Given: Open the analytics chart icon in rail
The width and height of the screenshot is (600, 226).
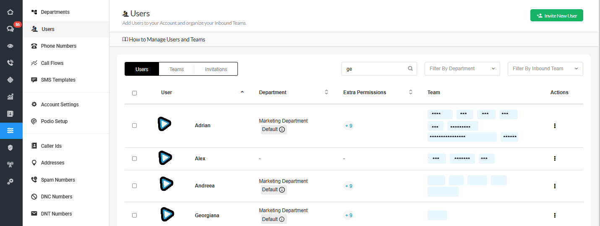Looking at the screenshot, I should pos(10,97).
